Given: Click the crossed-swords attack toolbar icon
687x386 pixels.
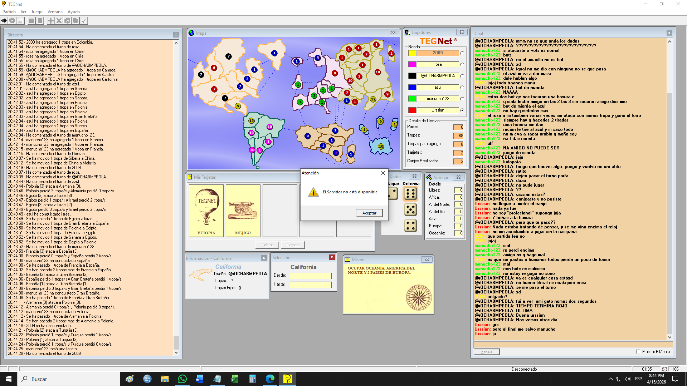Looking at the screenshot, I should click(59, 21).
